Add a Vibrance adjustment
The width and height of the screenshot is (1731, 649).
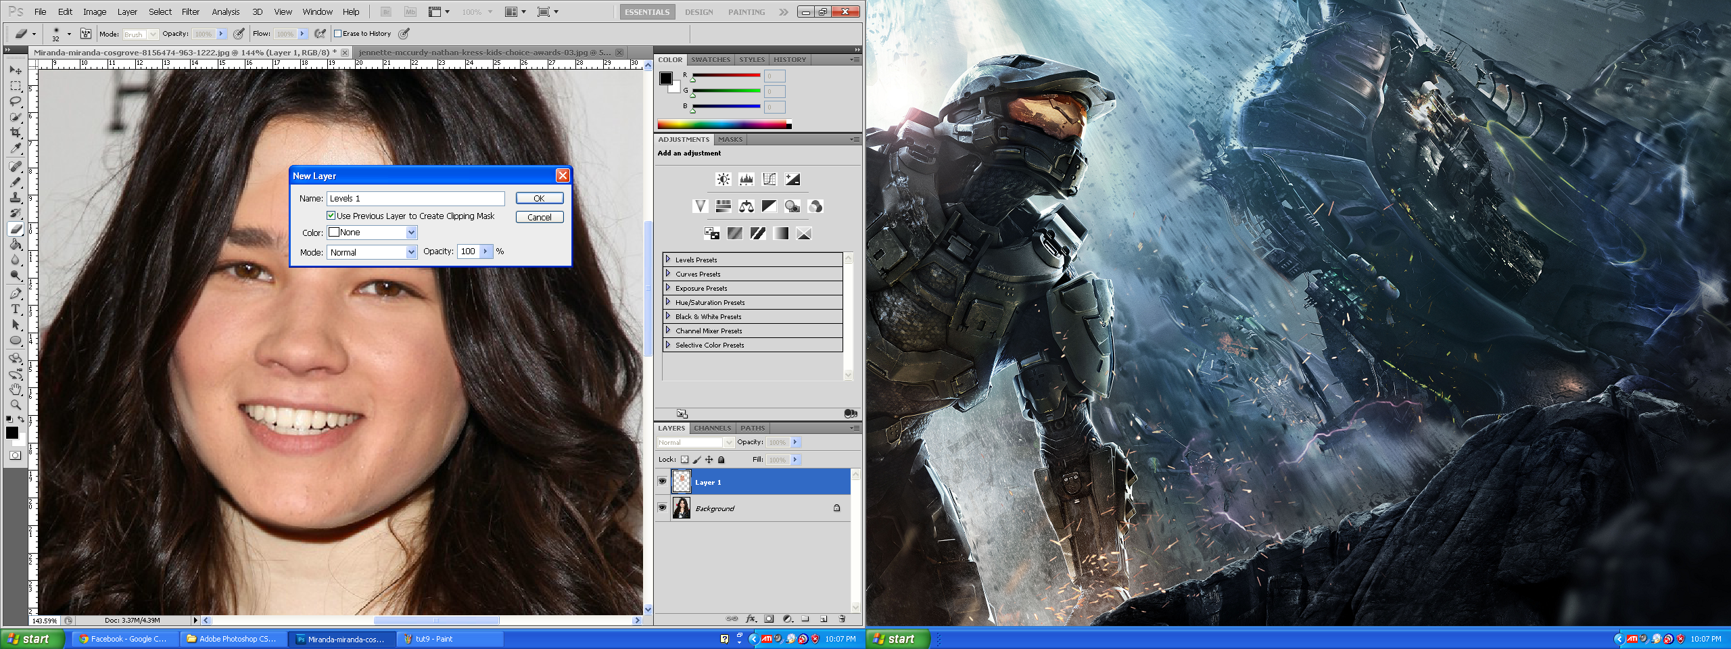pos(701,206)
